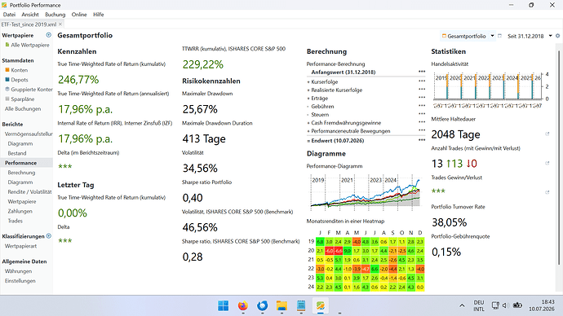Open the dashboard settings gear icon
This screenshot has width=563, height=316.
pos(557,36)
